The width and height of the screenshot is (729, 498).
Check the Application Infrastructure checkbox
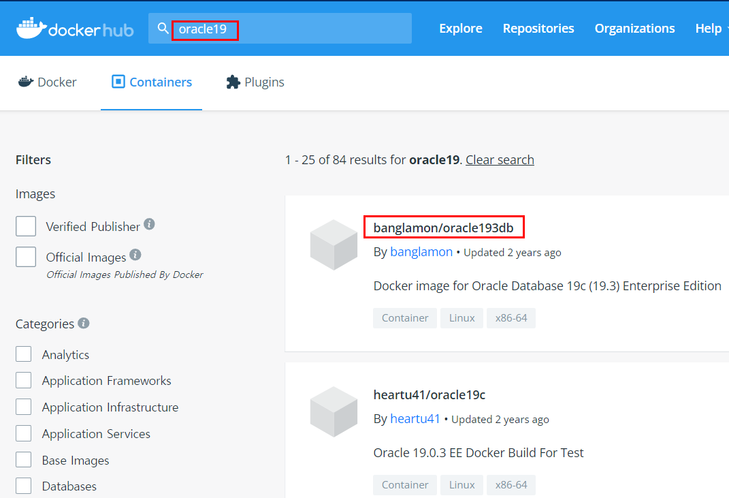[x=23, y=407]
